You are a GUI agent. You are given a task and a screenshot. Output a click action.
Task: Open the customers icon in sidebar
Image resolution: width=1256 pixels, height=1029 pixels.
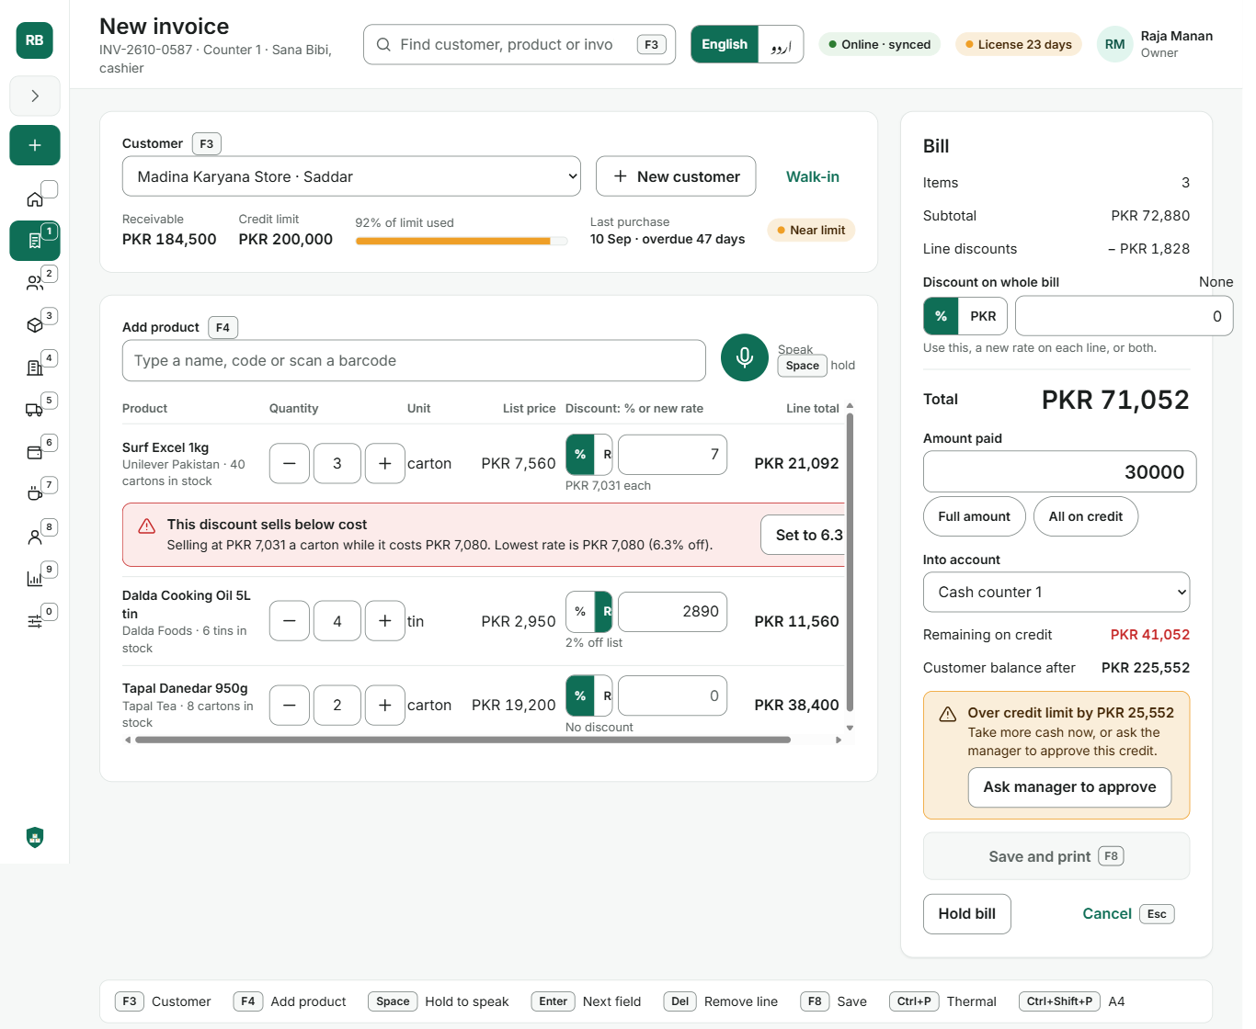tap(35, 283)
